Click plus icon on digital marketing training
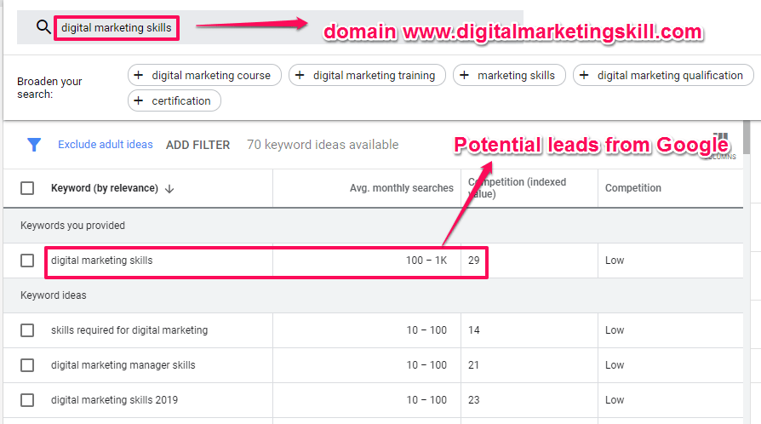This screenshot has height=424, width=761. pyautogui.click(x=300, y=75)
